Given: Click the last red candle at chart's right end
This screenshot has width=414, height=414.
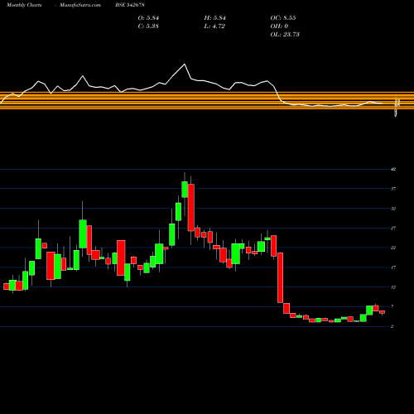Looking at the screenshot, I should click(x=382, y=312).
